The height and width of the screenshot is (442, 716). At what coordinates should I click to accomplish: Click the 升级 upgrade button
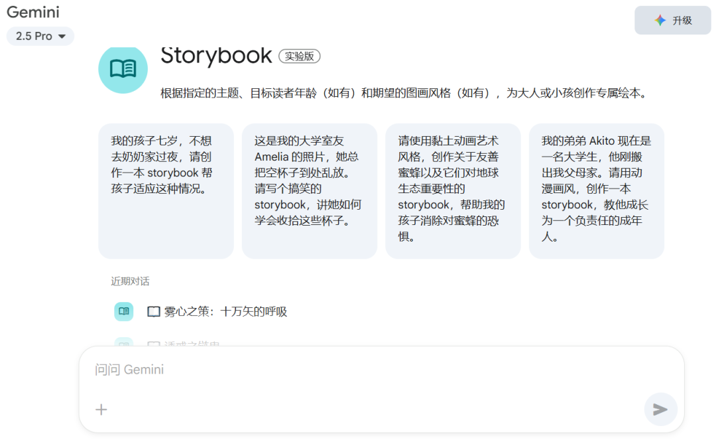tap(672, 21)
